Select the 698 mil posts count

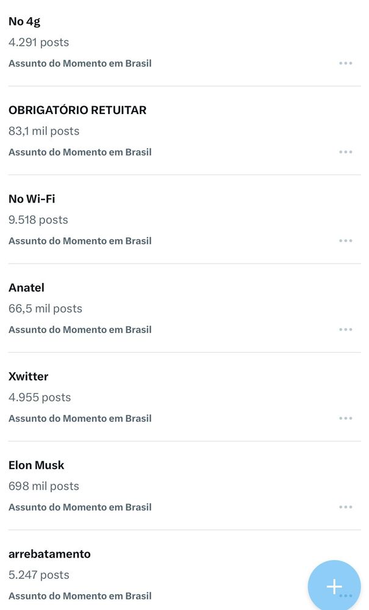(44, 486)
